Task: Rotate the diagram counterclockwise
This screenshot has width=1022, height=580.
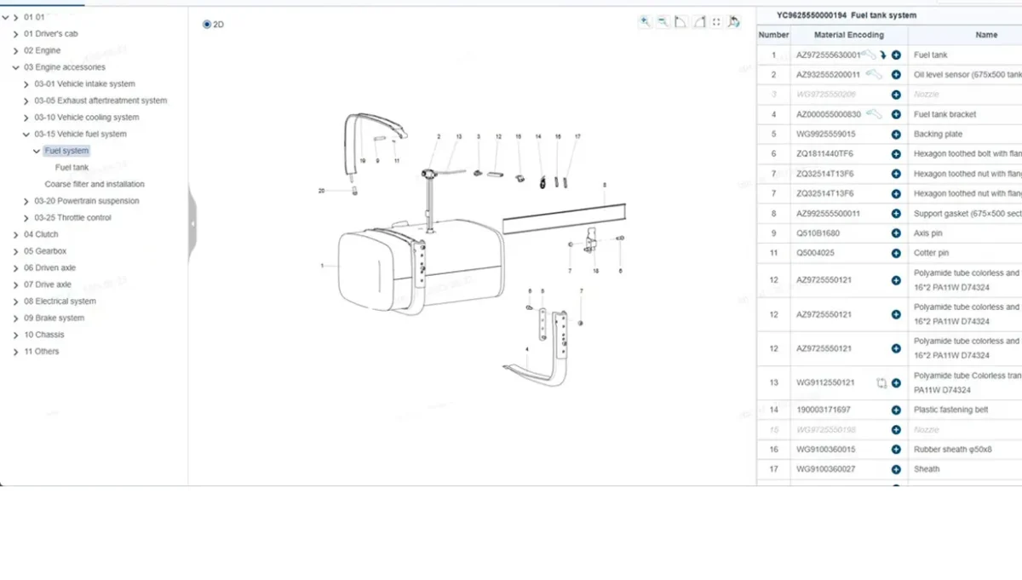Action: (x=680, y=22)
